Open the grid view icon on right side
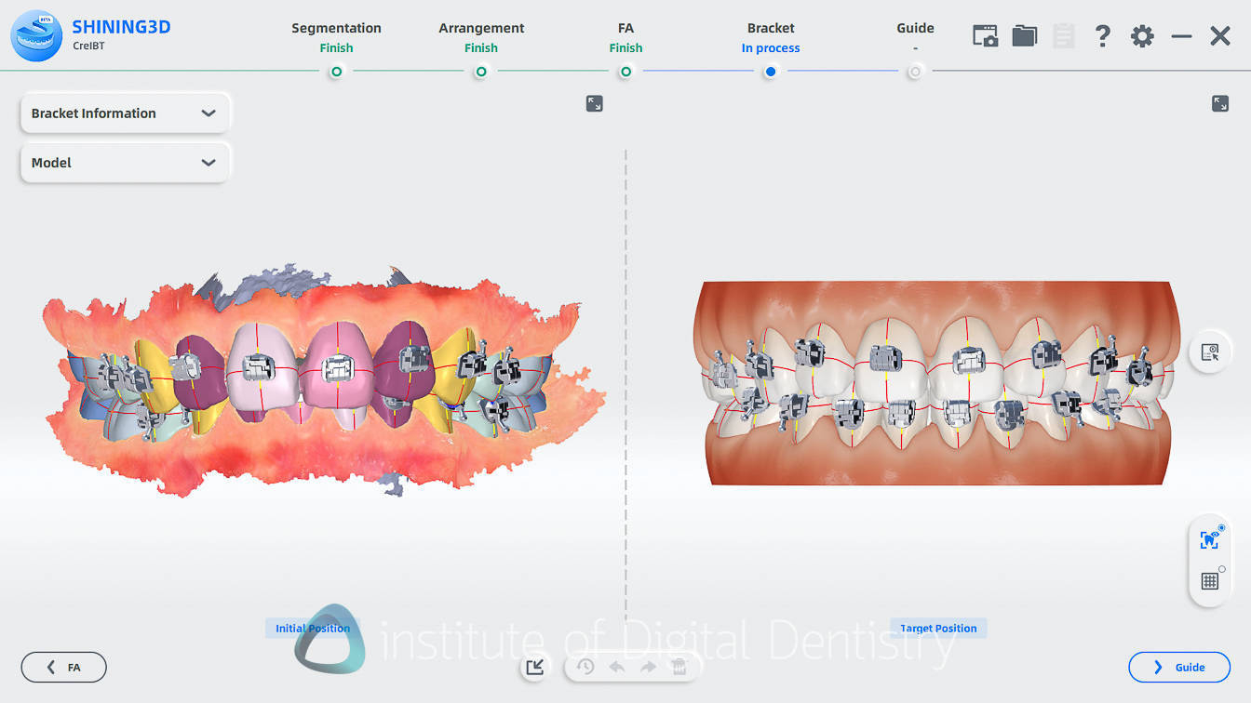Viewport: 1251px width, 703px height. coord(1209,580)
